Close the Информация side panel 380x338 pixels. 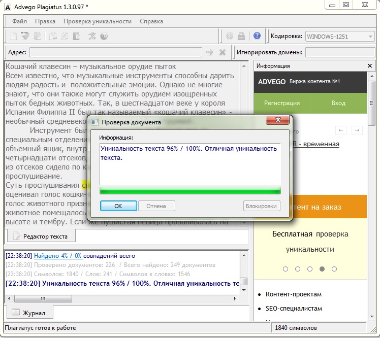[369, 66]
